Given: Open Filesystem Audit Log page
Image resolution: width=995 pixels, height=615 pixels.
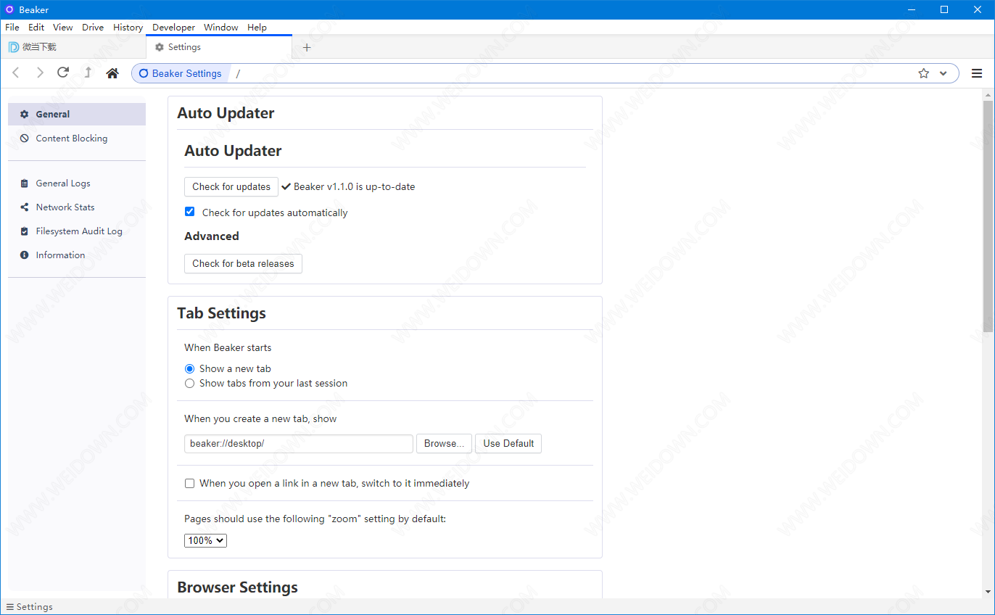Looking at the screenshot, I should 77,231.
